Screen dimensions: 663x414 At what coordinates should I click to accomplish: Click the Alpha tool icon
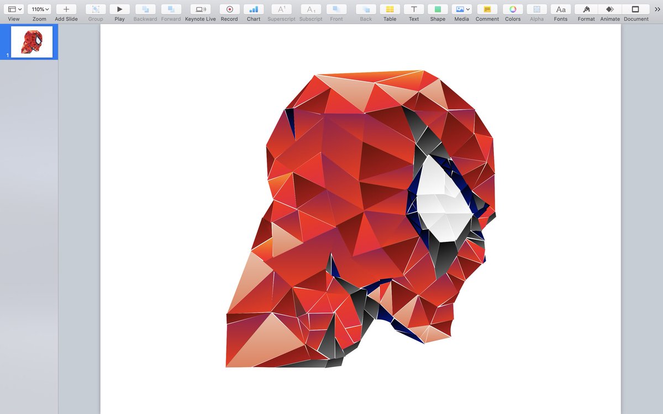pos(536,9)
